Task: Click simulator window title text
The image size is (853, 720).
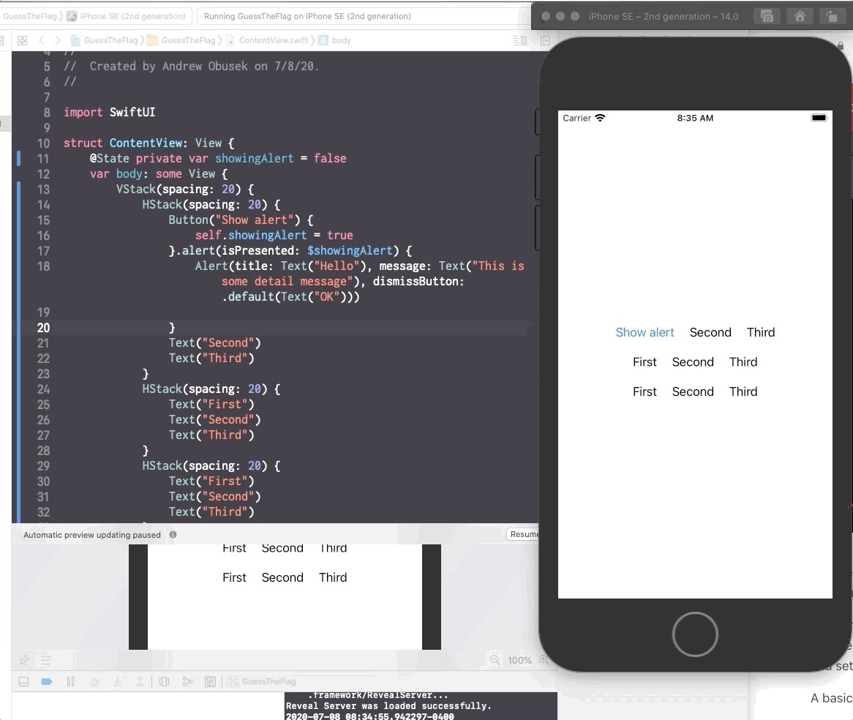Action: point(663,16)
